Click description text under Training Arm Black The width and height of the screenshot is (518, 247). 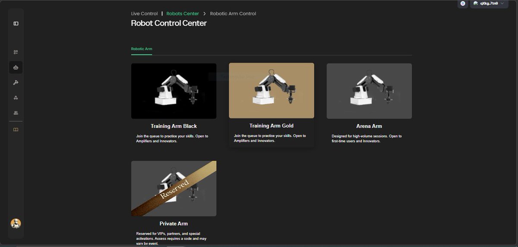tap(172, 139)
